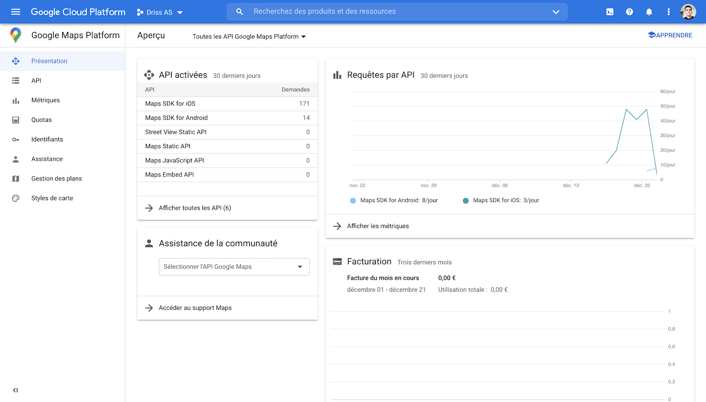Image resolution: width=706 pixels, height=402 pixels.
Task: Click the Google Maps Platform logo
Action: [x=15, y=35]
